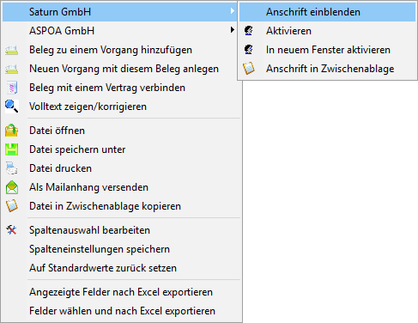Click the green envelope icon for Als Mailanhang versenden
Viewport: 418px width, 323px height.
(12, 187)
